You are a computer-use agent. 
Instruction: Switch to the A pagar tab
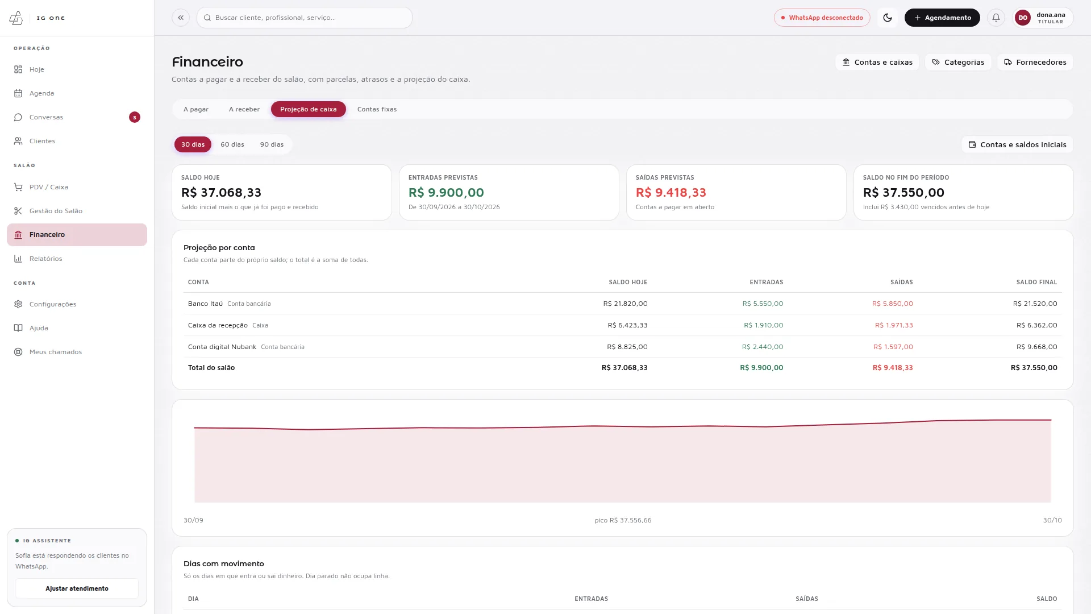coord(196,109)
